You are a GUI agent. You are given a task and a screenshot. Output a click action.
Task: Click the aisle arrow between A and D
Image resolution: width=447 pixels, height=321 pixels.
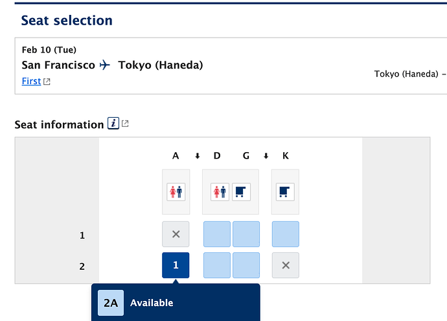(x=198, y=156)
